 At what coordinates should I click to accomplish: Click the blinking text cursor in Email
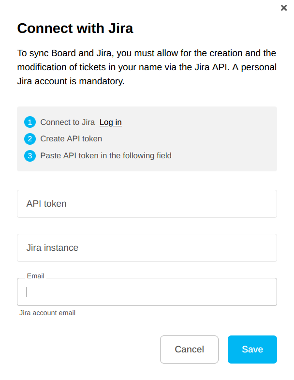27,292
